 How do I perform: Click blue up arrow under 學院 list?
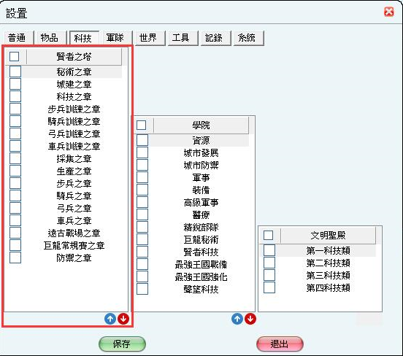[237, 319]
